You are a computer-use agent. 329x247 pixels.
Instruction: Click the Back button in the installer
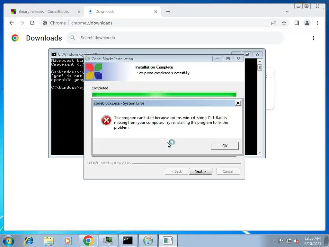pyautogui.click(x=176, y=171)
